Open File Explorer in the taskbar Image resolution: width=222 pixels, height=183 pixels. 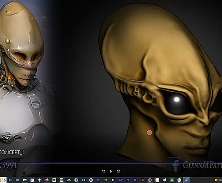point(25,180)
